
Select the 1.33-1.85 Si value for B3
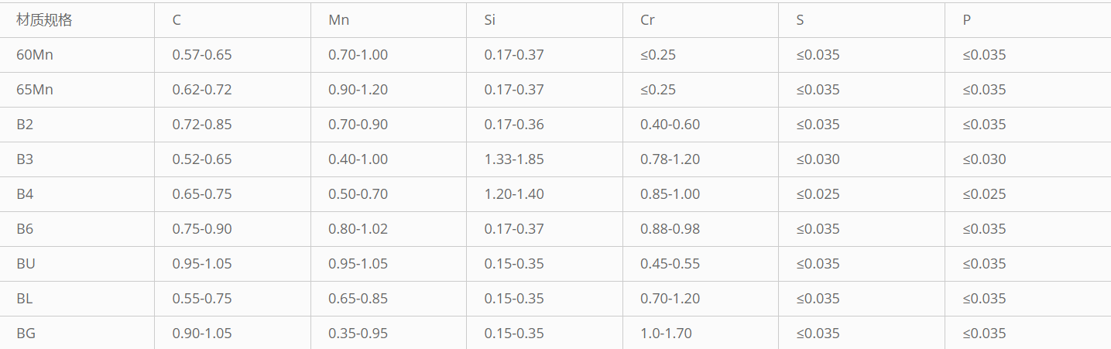coord(514,159)
